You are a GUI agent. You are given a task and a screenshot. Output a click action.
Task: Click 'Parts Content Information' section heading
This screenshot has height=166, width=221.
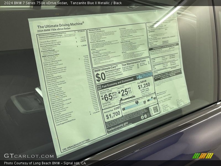coord(161,23)
